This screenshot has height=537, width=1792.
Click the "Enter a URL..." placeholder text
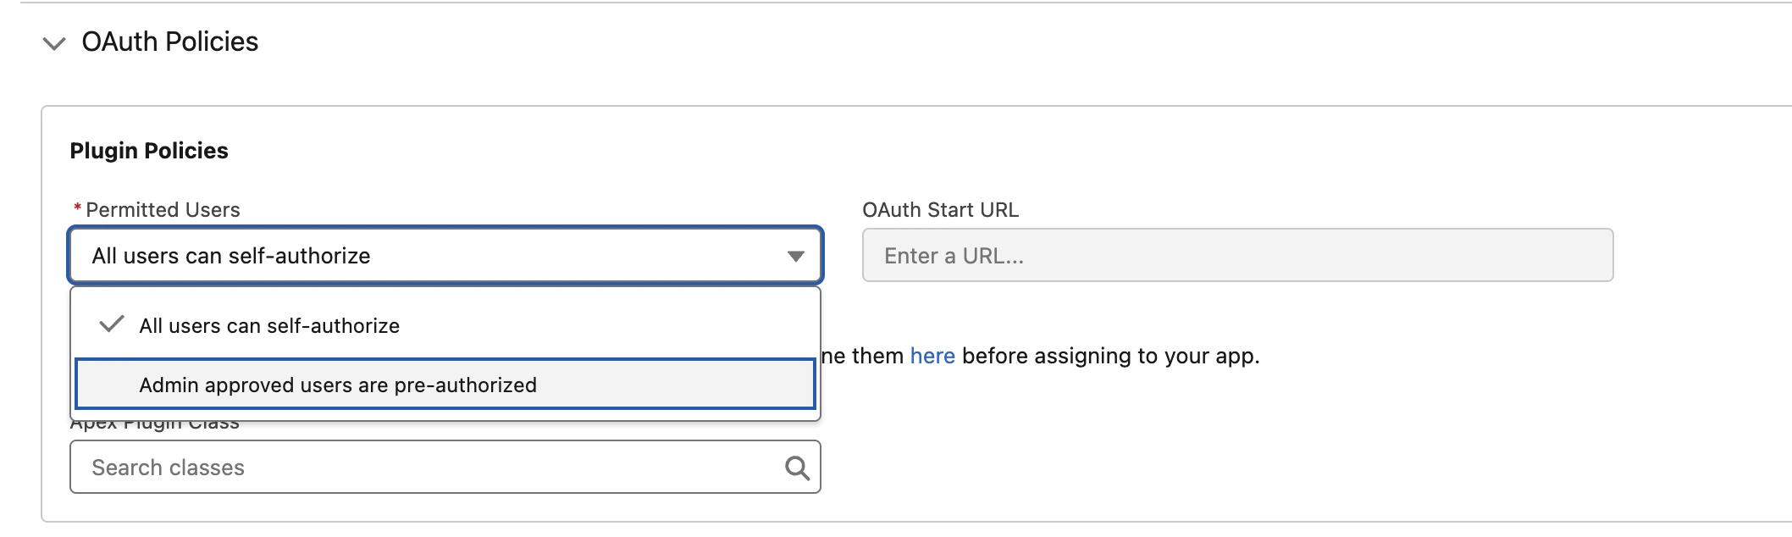(954, 256)
